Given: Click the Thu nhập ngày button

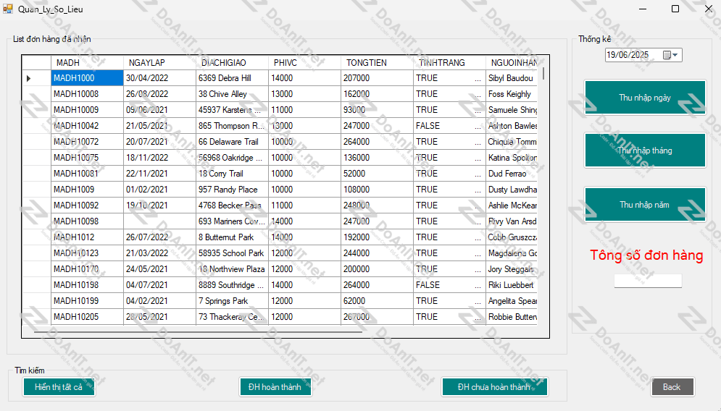Looking at the screenshot, I should pyautogui.click(x=645, y=98).
